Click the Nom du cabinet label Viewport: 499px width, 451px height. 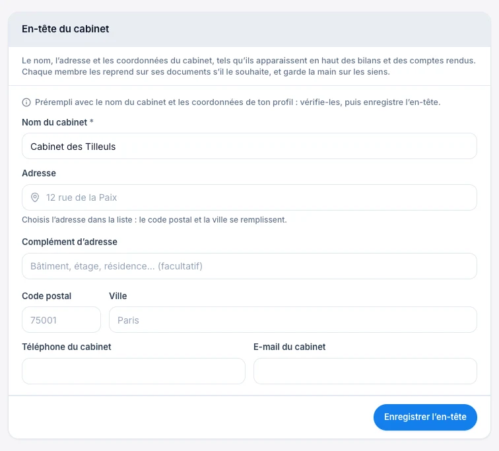coord(57,122)
